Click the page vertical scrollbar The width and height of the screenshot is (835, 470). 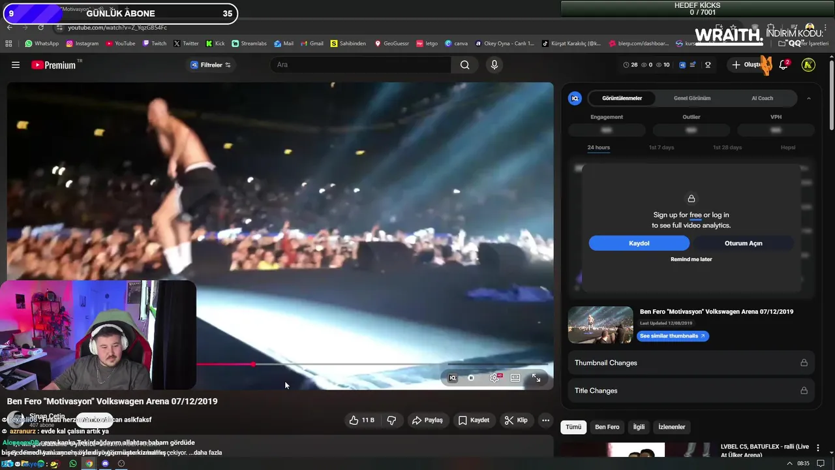tap(831, 95)
